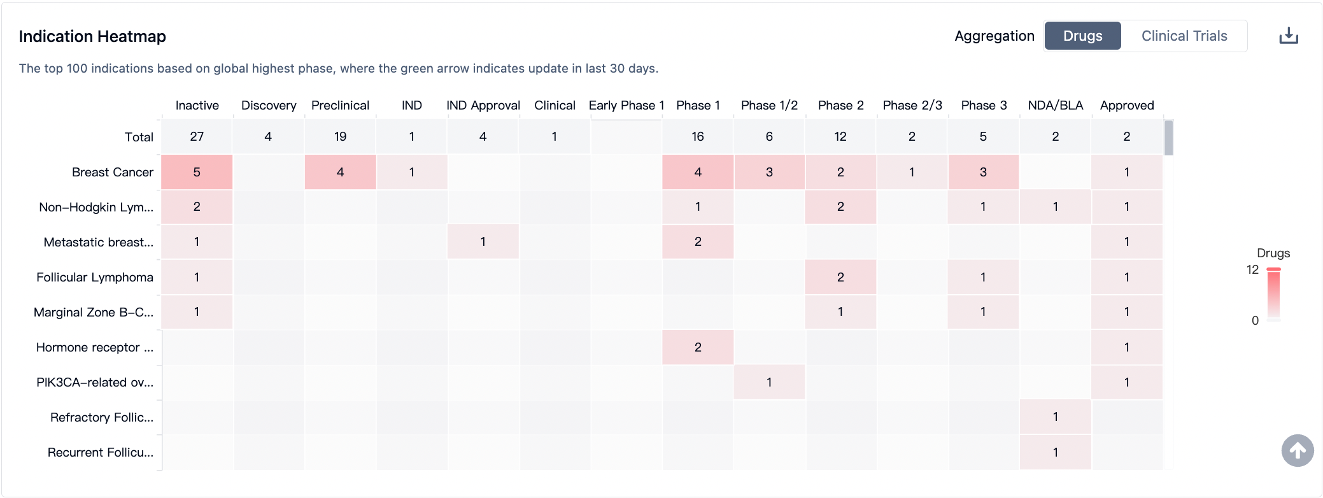Click the Recurrent Follicular row label
1323x498 pixels.
(x=101, y=452)
